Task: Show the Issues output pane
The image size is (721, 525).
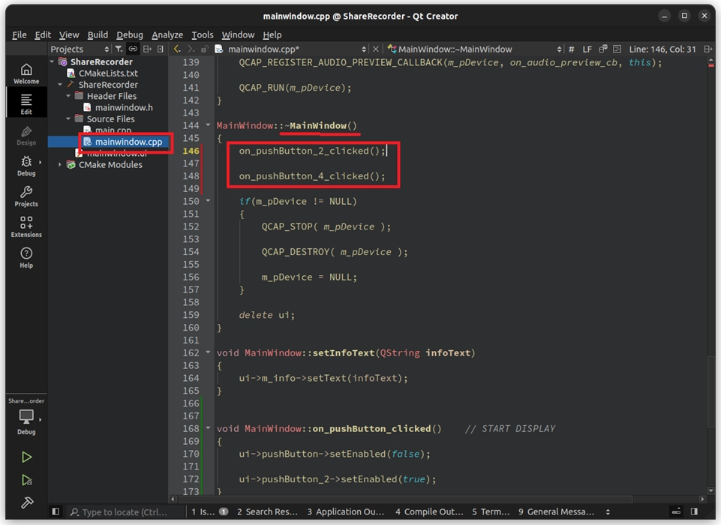Action: (x=209, y=511)
